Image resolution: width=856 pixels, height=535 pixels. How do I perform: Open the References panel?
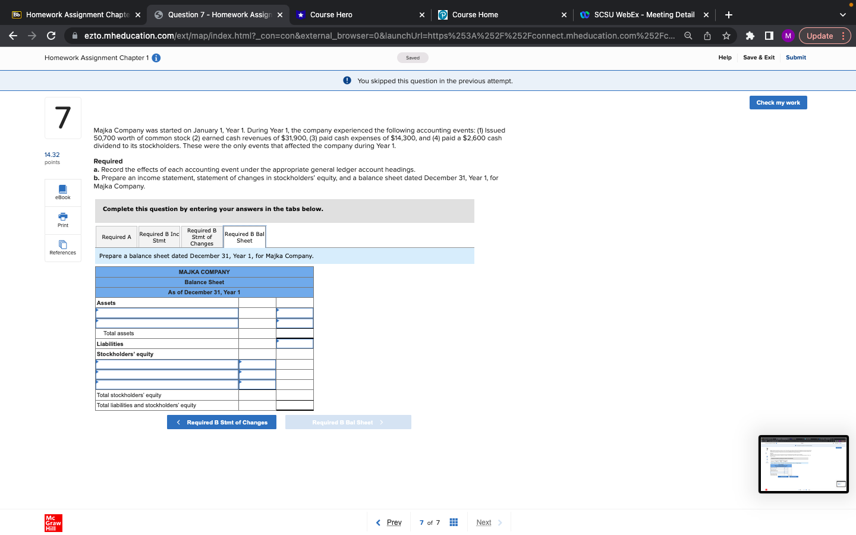(62, 248)
